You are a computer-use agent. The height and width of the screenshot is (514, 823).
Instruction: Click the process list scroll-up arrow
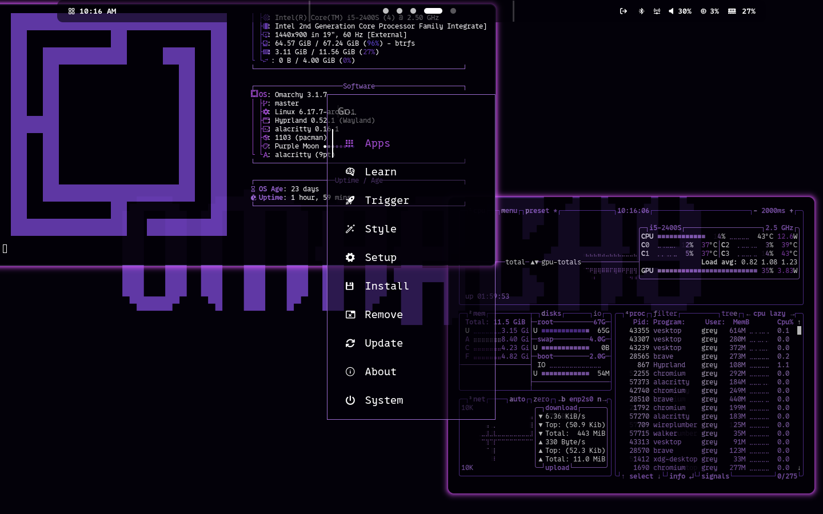point(799,322)
